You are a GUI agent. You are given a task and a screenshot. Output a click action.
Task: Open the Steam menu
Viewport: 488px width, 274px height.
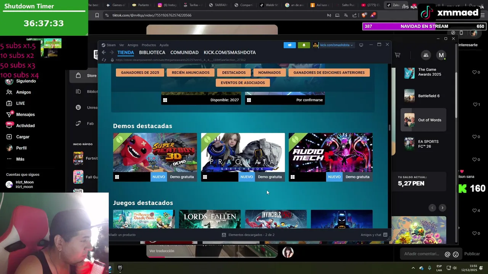click(111, 45)
